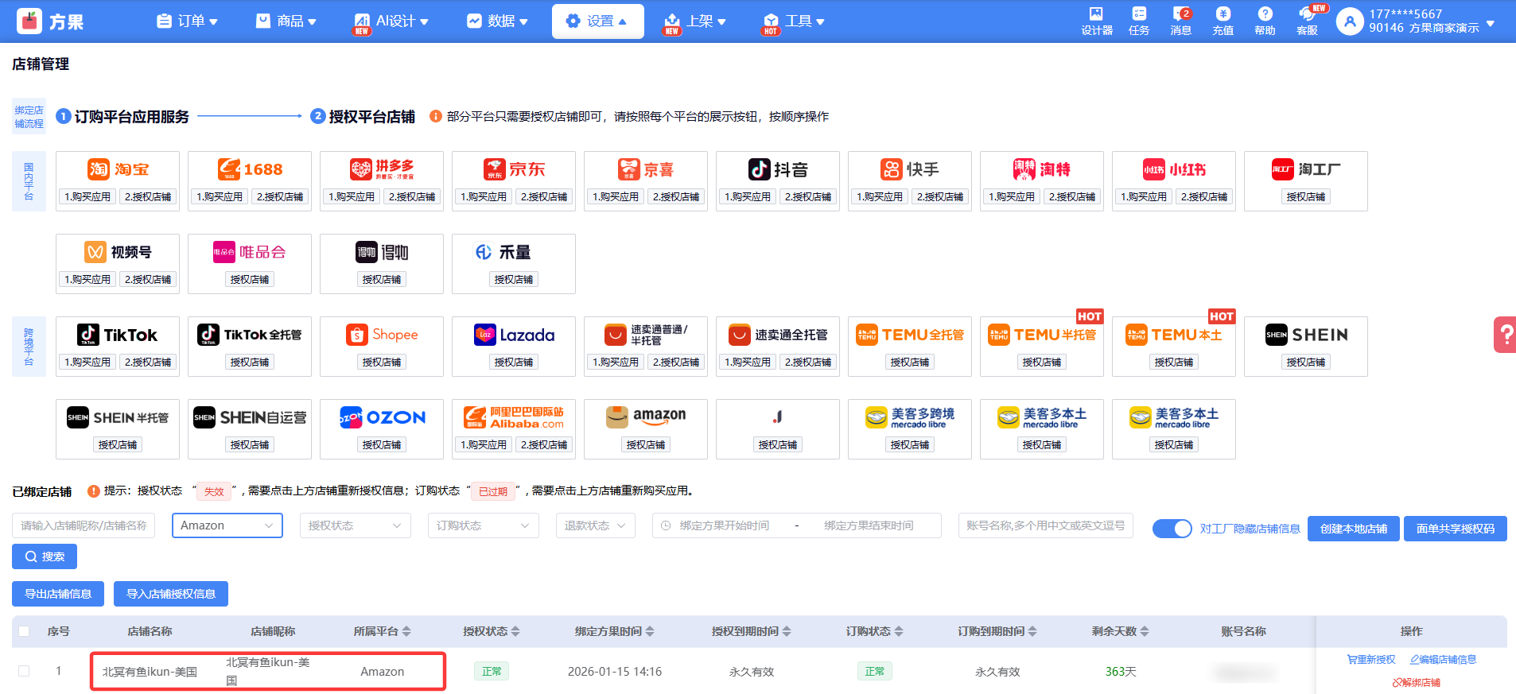
Task: Click 面单共享授权码 button
Action: [1456, 529]
